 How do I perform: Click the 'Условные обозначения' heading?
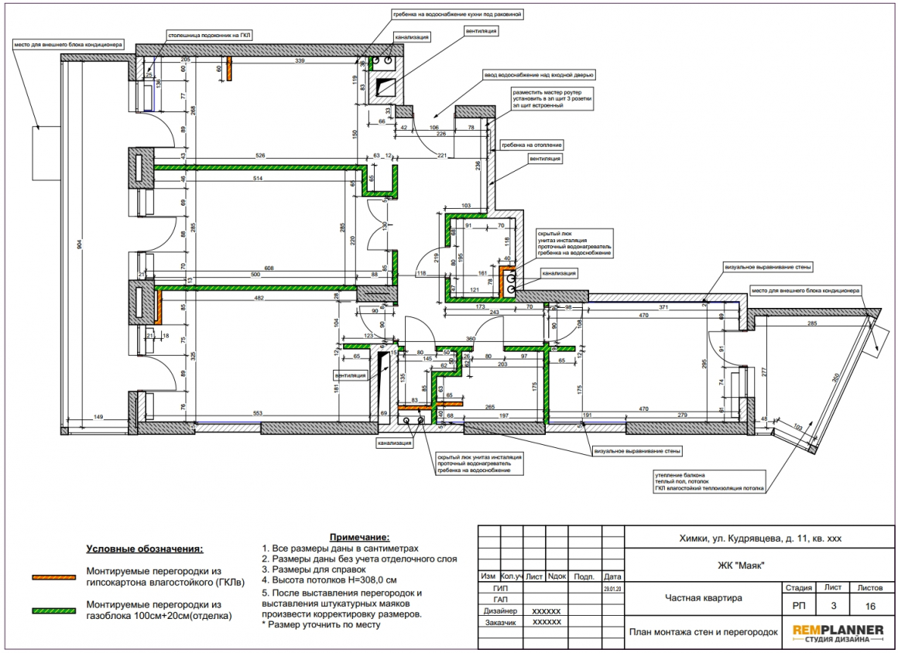(145, 549)
